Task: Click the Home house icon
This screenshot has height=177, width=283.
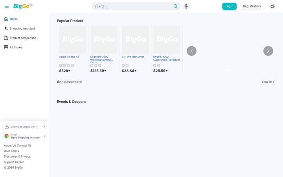Action: pyautogui.click(x=6, y=19)
